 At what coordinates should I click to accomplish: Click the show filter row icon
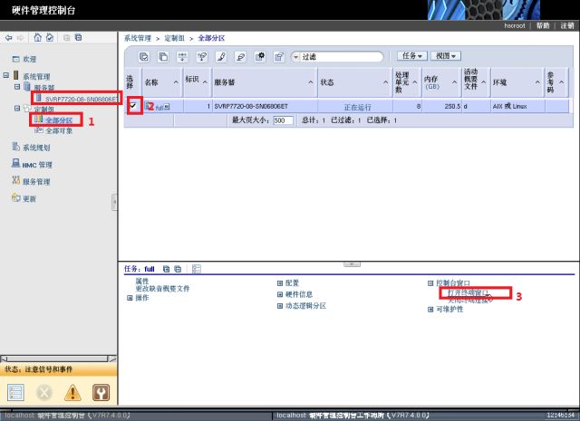coord(182,56)
